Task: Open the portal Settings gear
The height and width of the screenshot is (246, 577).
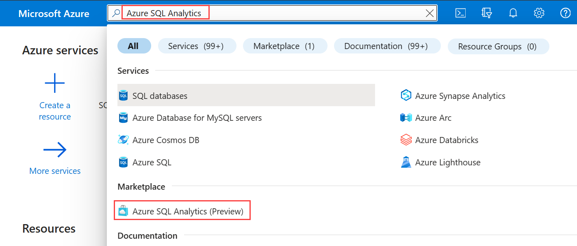Action: click(539, 13)
